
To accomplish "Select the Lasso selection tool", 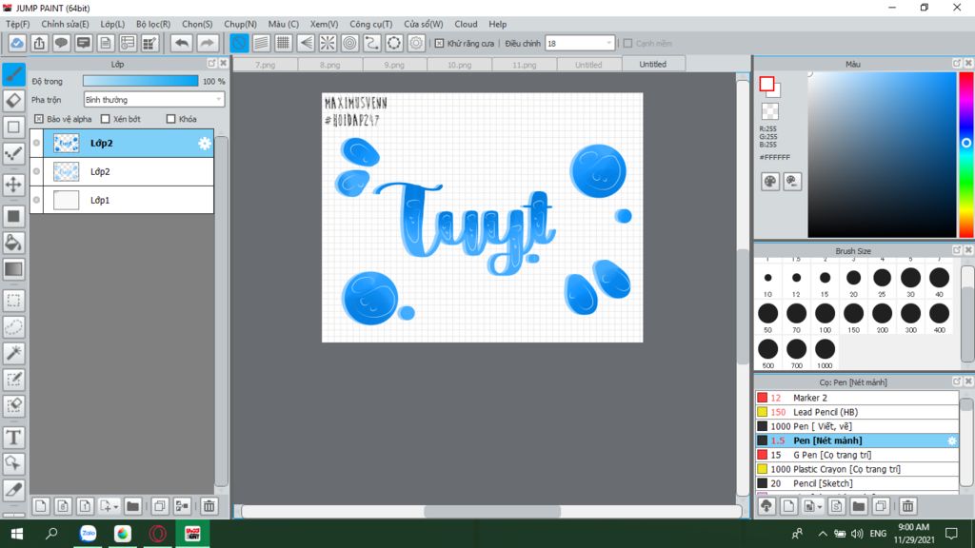I will point(13,327).
